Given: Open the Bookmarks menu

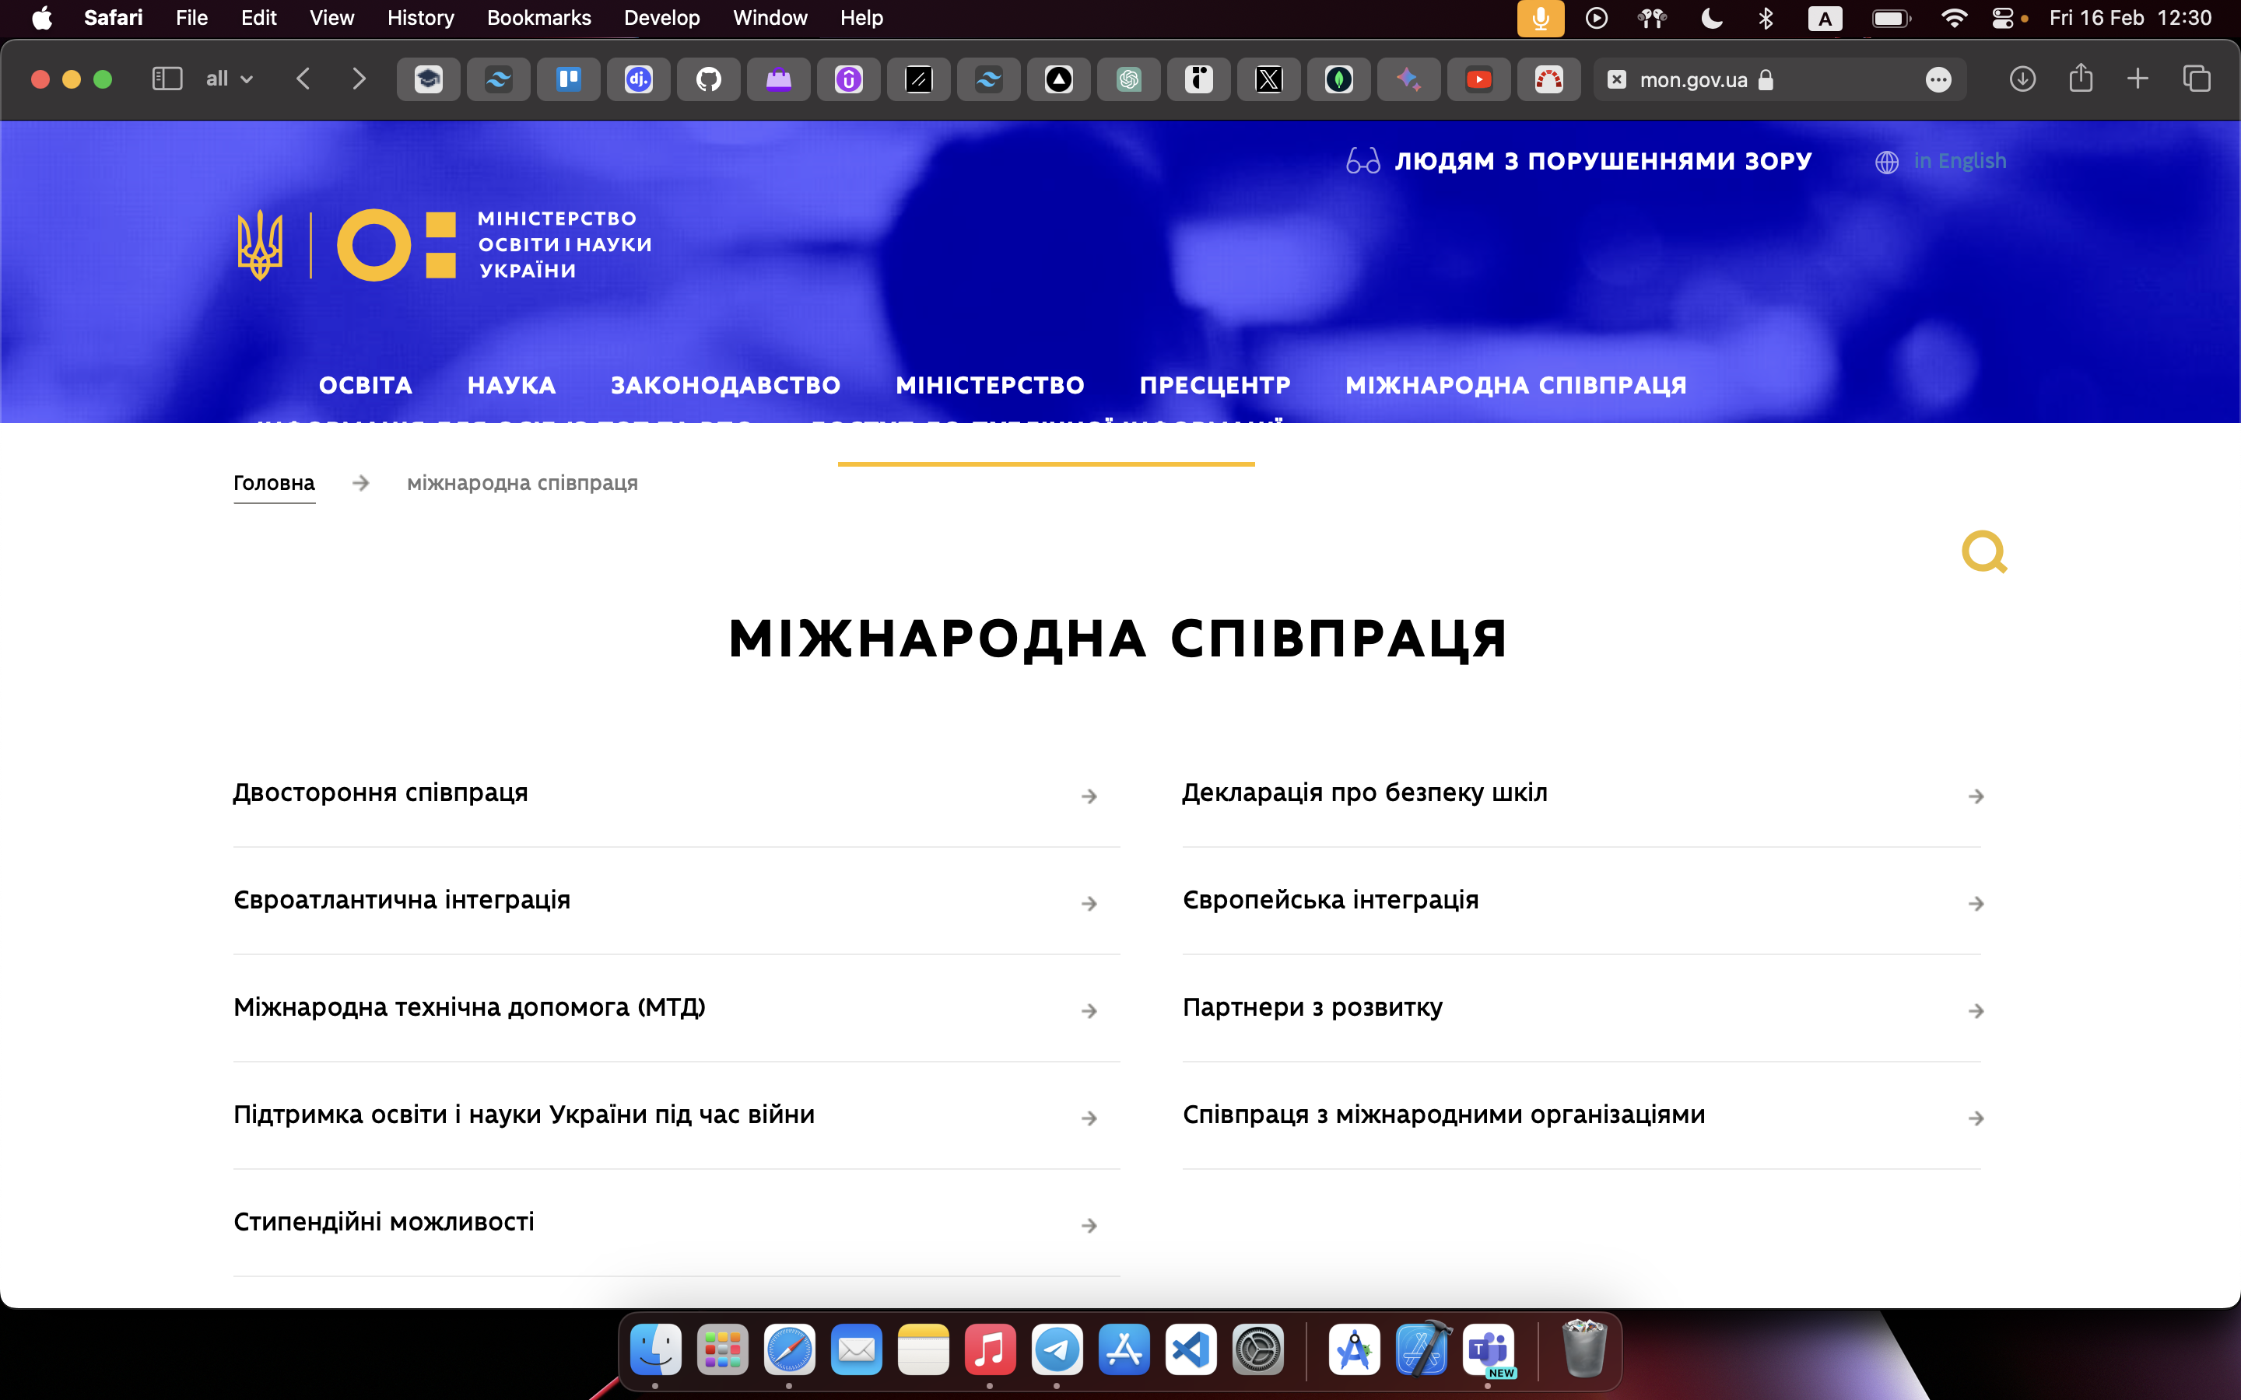Looking at the screenshot, I should click(538, 19).
